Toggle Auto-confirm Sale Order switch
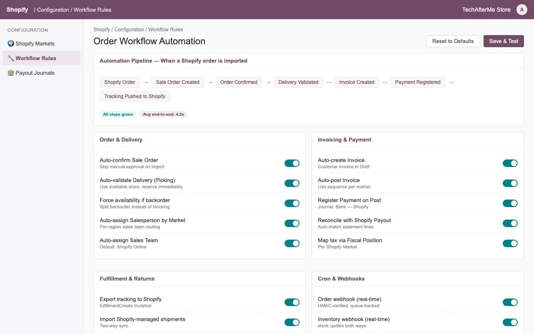Viewport: 534px width, 334px height. 292,163
